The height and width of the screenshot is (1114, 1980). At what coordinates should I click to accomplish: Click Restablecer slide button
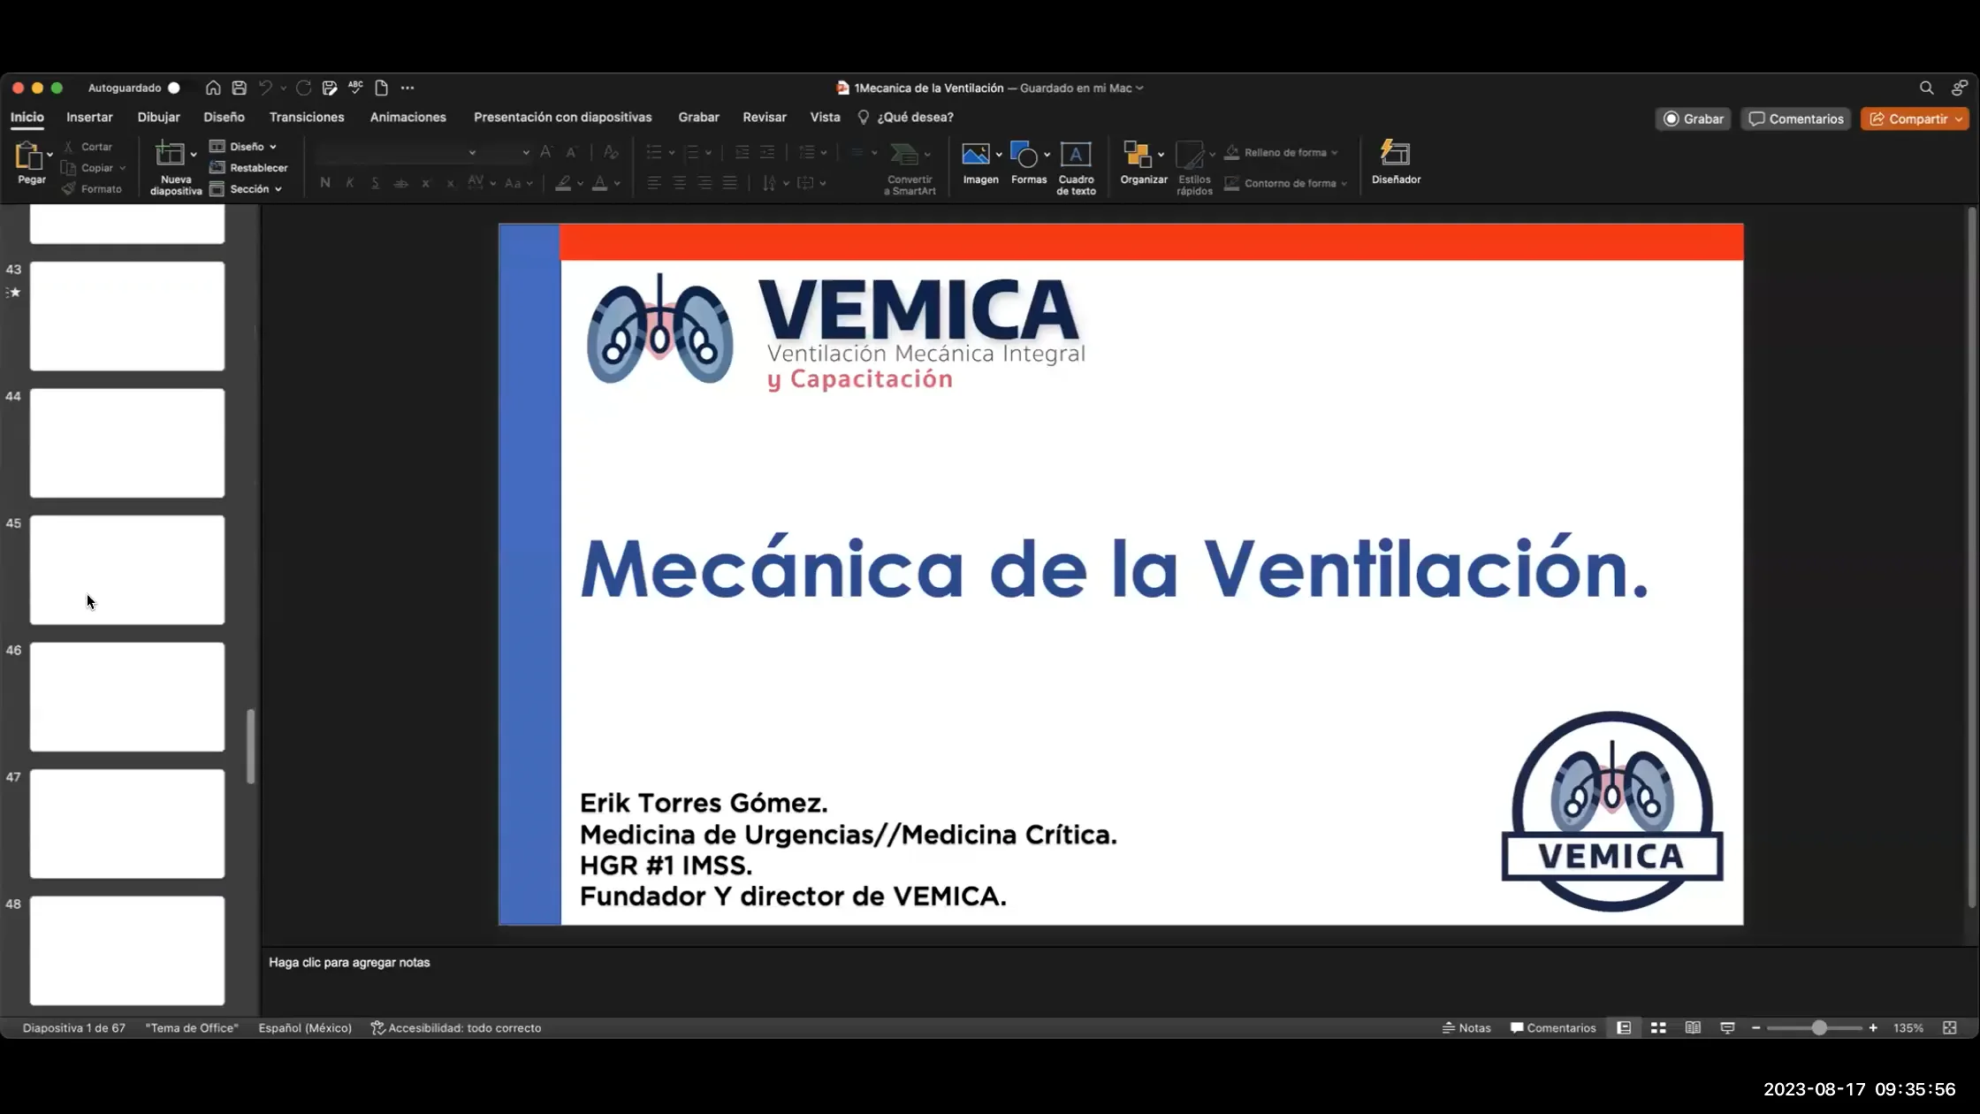coord(248,168)
